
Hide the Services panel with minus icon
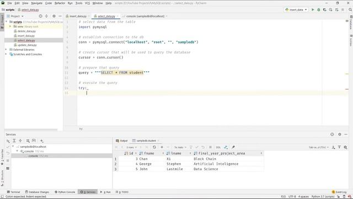(x=346, y=134)
